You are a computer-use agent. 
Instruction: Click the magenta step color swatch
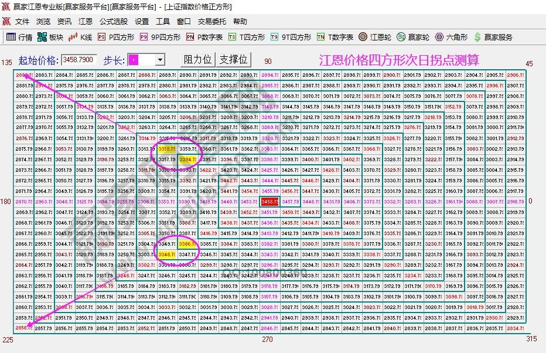(134, 59)
